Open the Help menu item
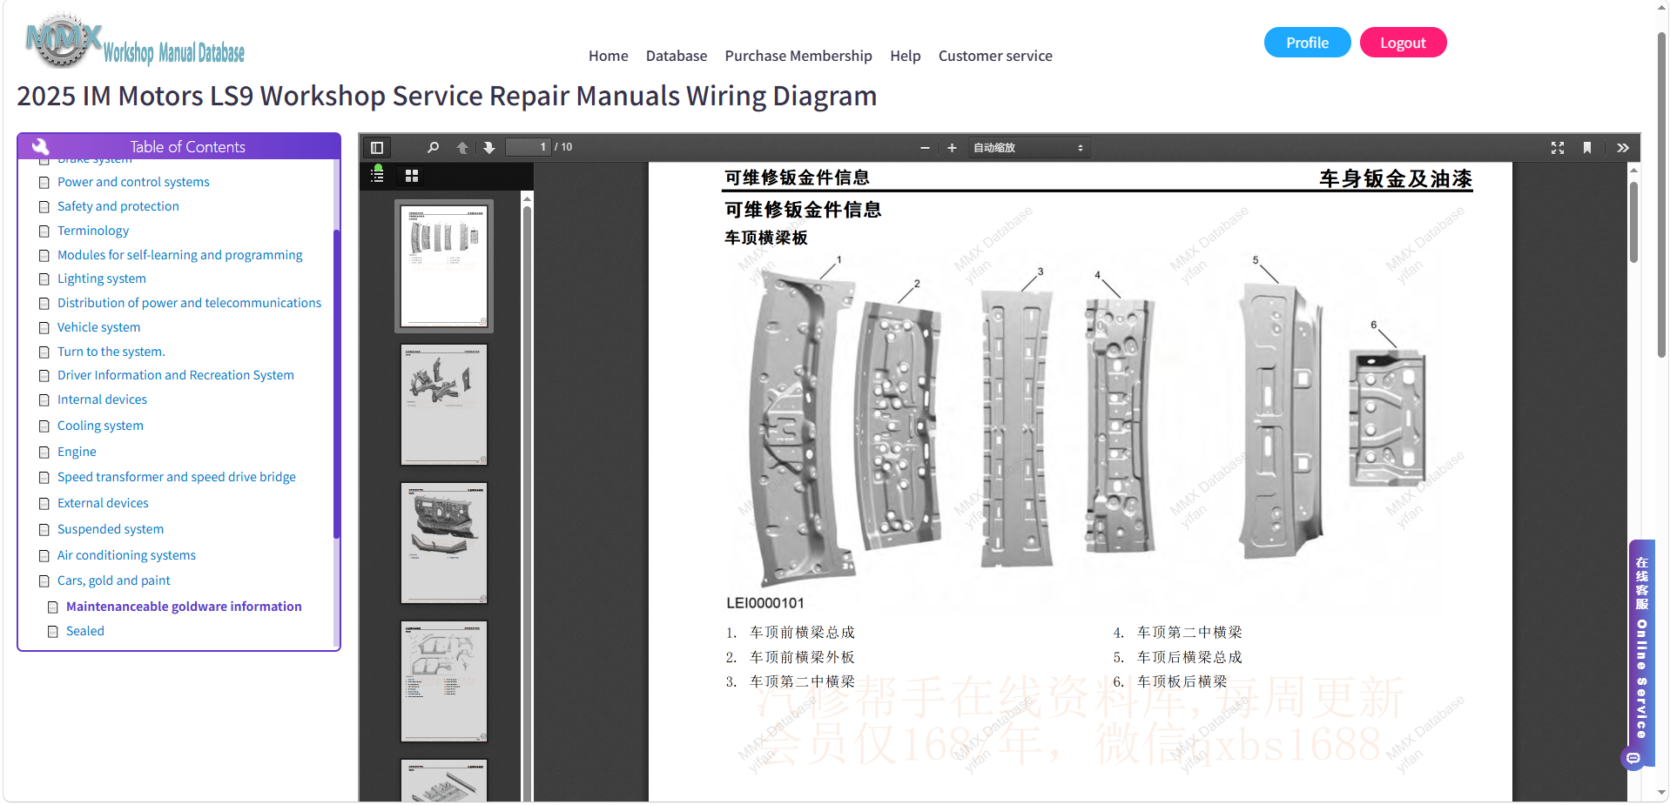 [x=905, y=56]
